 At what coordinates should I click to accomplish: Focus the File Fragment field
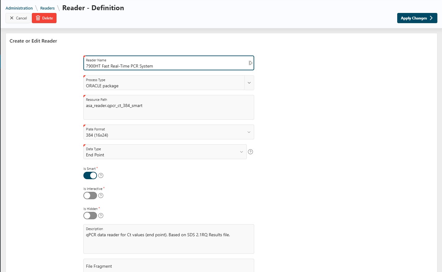pos(169,266)
